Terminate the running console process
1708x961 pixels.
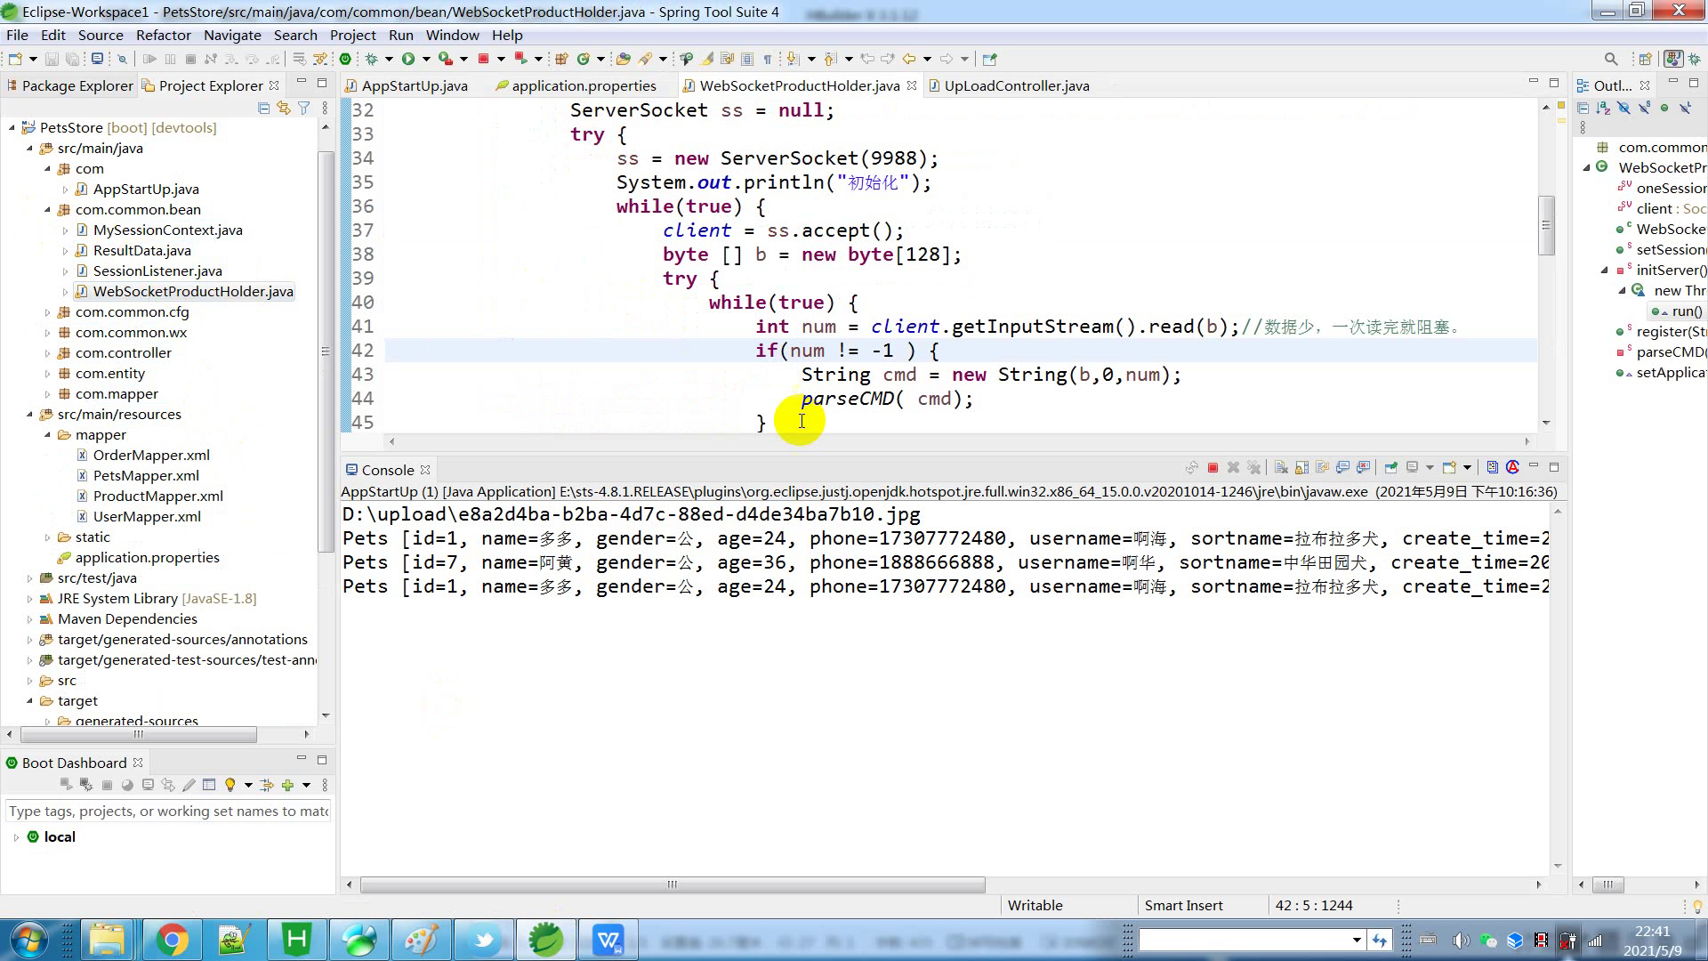click(1213, 468)
